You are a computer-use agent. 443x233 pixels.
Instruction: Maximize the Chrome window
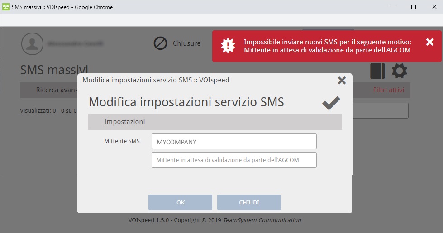pos(414,7)
